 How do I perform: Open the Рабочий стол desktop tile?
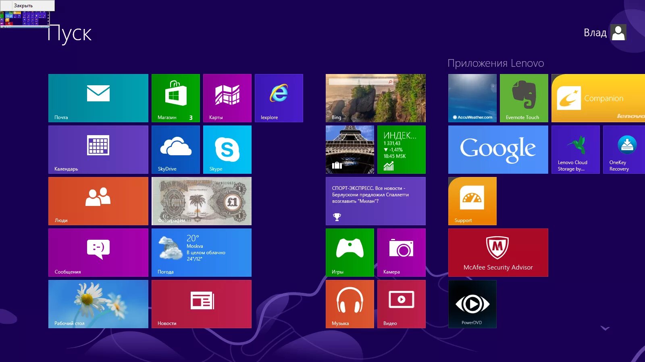coord(98,304)
